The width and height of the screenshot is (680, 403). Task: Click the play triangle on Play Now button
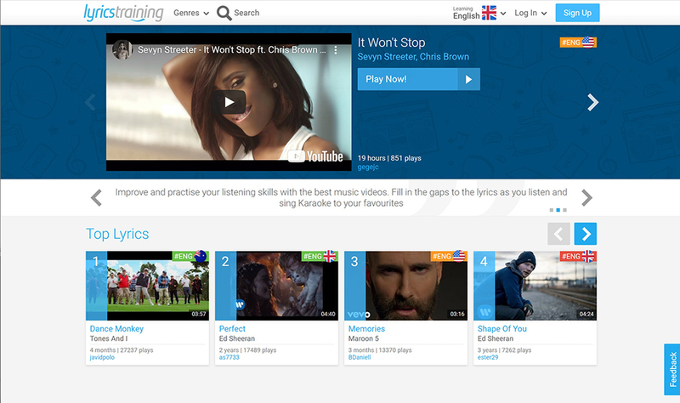click(x=469, y=79)
